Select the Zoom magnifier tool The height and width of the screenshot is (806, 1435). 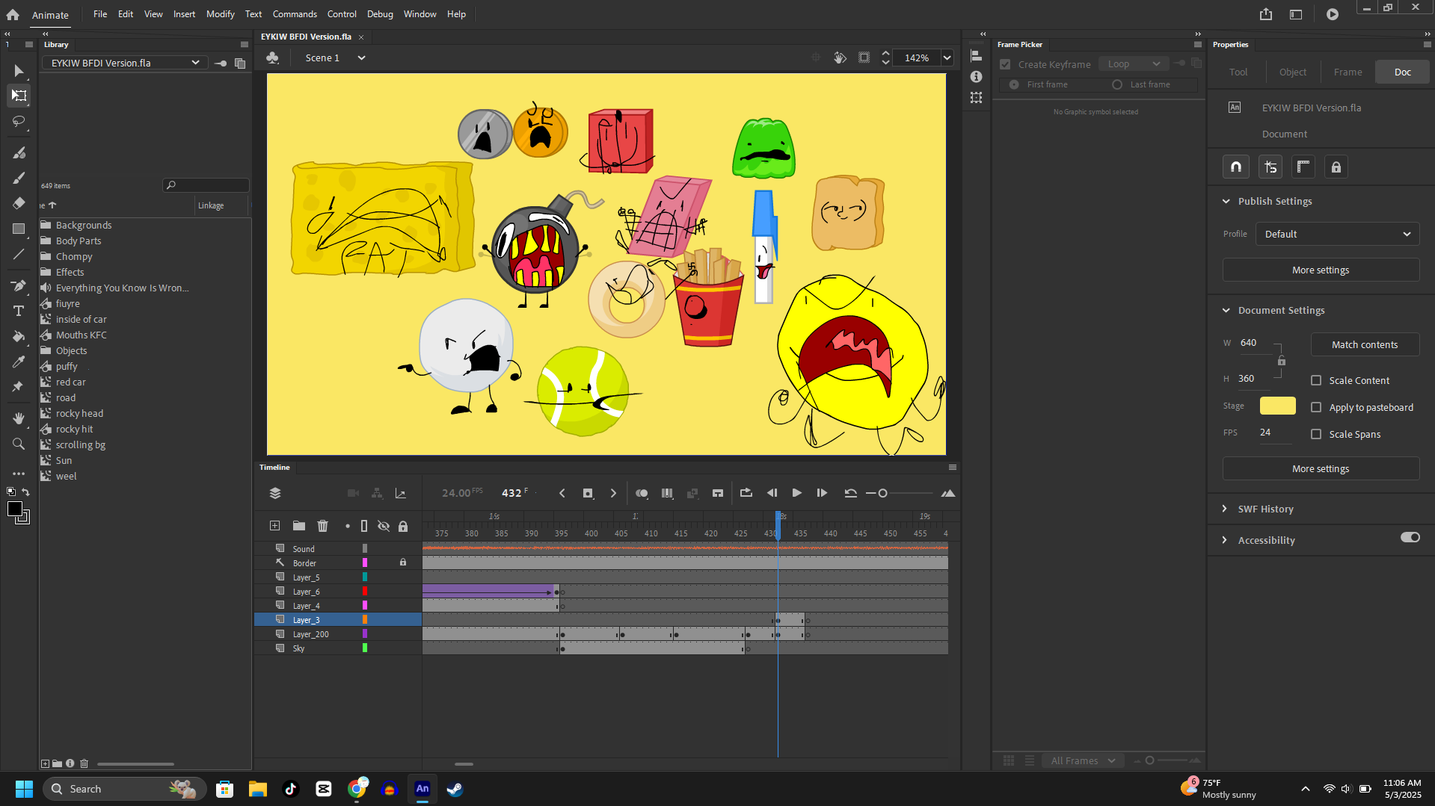pyautogui.click(x=19, y=444)
